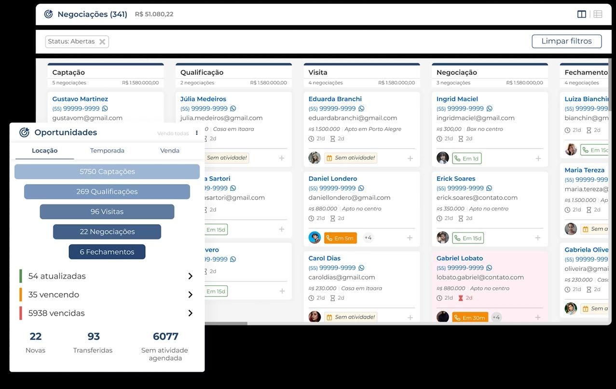Expand the 35 vencendo row chevron
Viewport: 616px width, 389px height.
pyautogui.click(x=190, y=295)
